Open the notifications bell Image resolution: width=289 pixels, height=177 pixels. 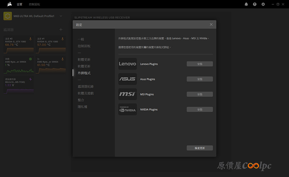[x=246, y=4]
